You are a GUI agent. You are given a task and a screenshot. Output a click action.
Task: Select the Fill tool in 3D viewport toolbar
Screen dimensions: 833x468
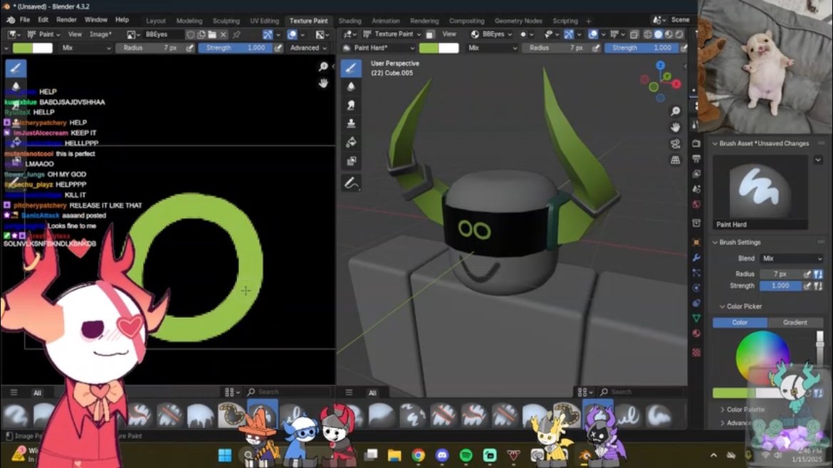click(350, 142)
